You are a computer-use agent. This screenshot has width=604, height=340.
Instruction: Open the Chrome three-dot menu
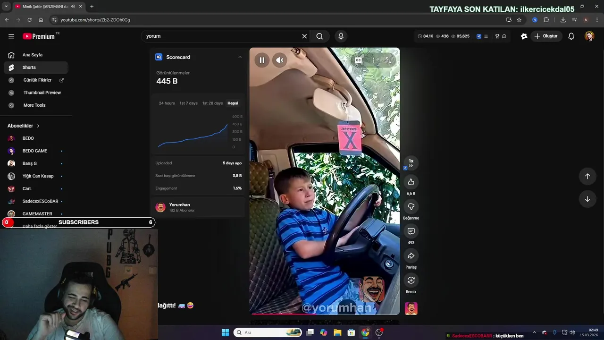click(597, 20)
